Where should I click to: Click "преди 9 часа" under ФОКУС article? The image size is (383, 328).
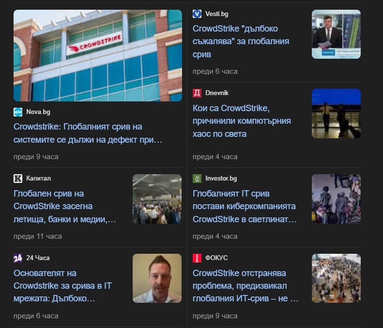coord(215,316)
